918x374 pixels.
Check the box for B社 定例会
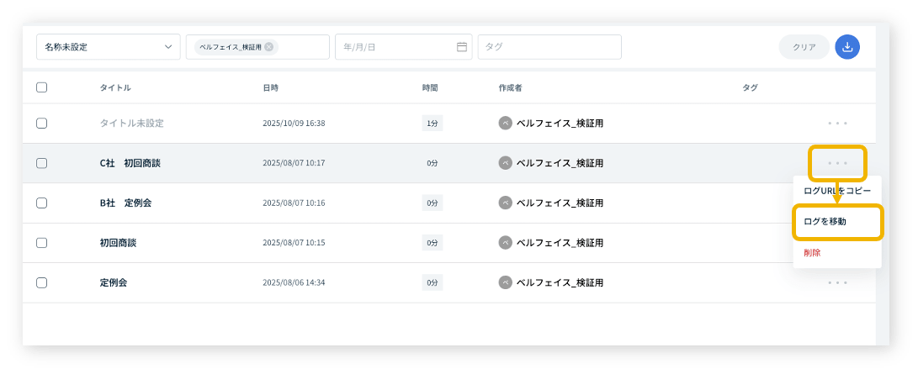(42, 203)
